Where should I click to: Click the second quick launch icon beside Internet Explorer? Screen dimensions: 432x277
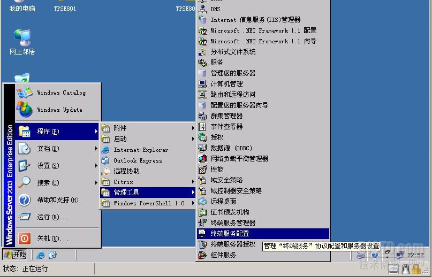(x=52, y=255)
